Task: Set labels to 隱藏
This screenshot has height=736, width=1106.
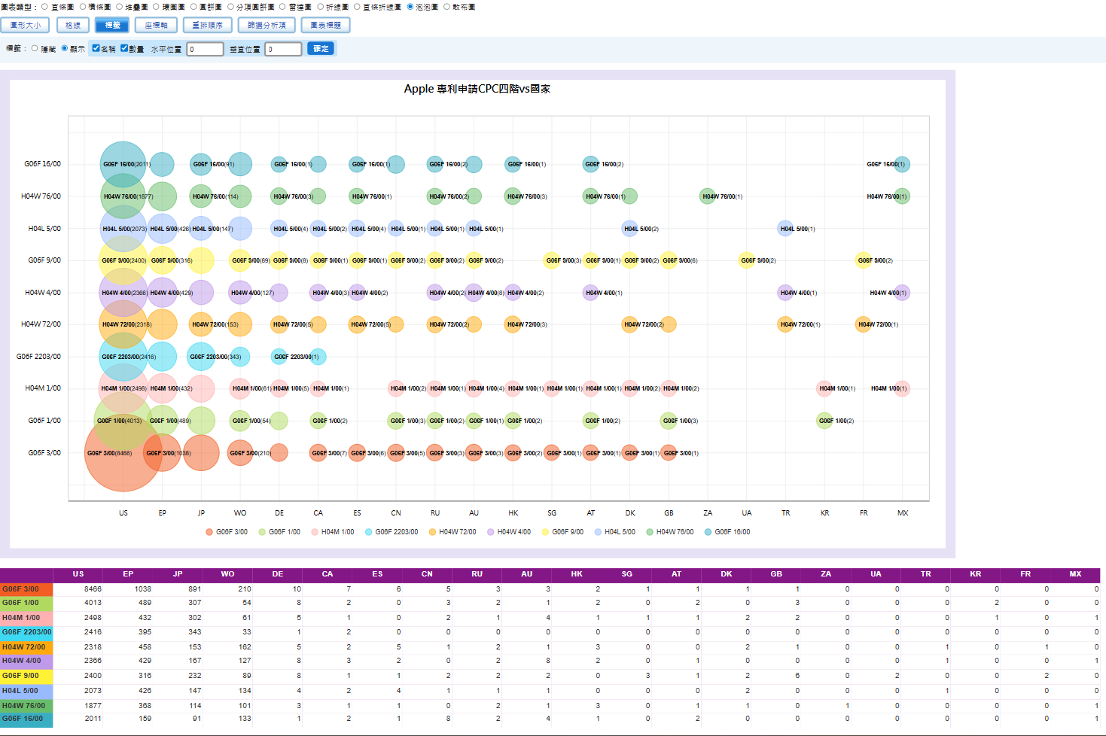Action: point(35,48)
